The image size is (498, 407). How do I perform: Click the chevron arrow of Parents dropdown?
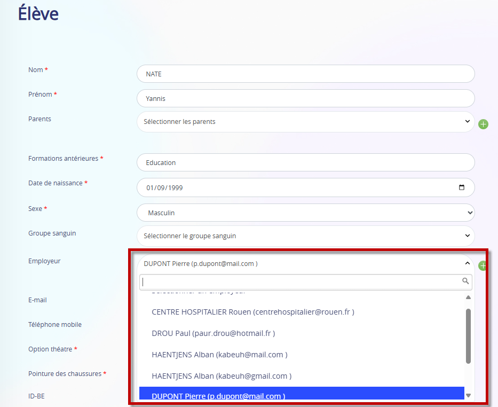[467, 121]
